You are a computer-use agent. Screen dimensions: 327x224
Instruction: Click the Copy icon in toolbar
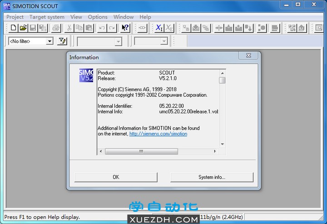[79, 28]
